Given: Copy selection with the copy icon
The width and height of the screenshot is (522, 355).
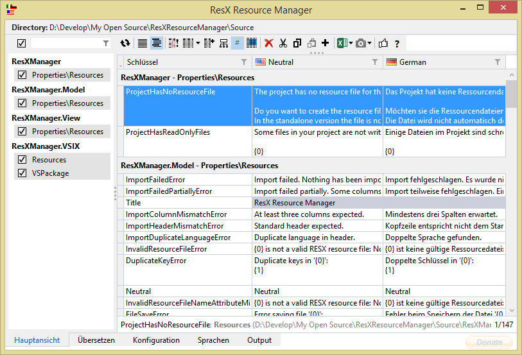Looking at the screenshot, I should click(297, 43).
